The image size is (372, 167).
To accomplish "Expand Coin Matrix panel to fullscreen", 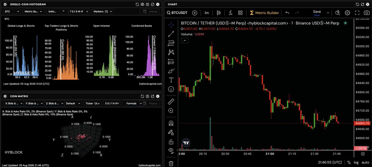I will pos(153,96).
